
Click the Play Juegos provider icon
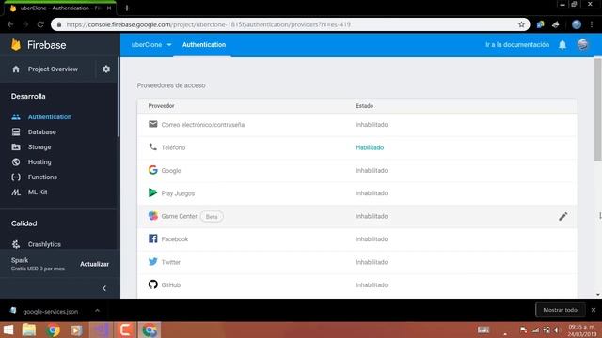point(152,192)
